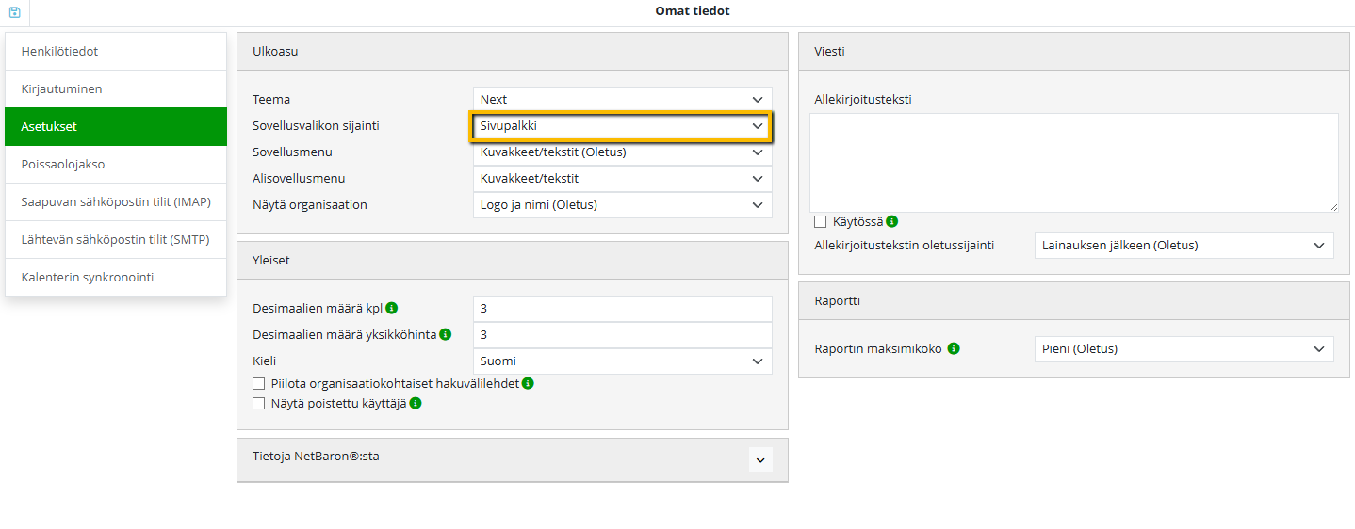Click info icon next to Käytössä
The image size is (1355, 529).
[x=891, y=222]
